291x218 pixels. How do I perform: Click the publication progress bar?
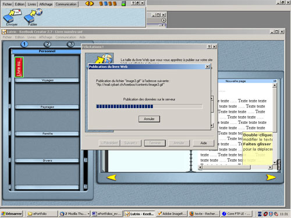point(149,106)
